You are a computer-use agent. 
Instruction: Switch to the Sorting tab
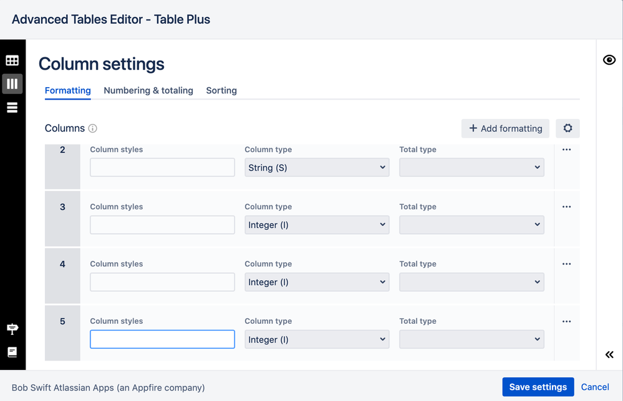coord(221,90)
